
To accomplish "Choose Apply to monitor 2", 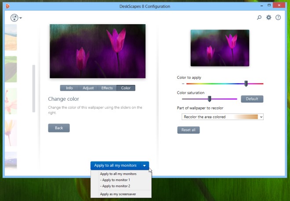I will click(116, 186).
